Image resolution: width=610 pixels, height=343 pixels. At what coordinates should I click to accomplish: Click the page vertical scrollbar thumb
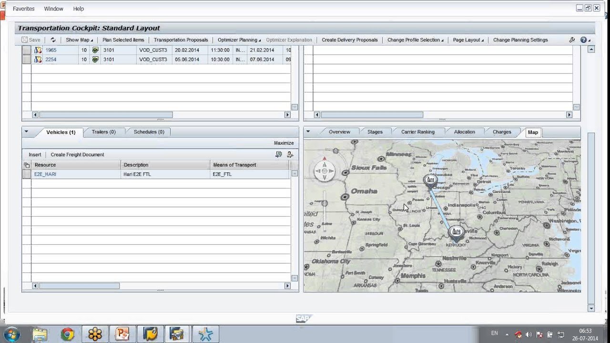[591, 218]
